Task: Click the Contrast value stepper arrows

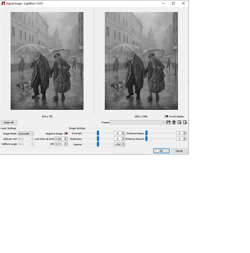Action: coord(123,133)
